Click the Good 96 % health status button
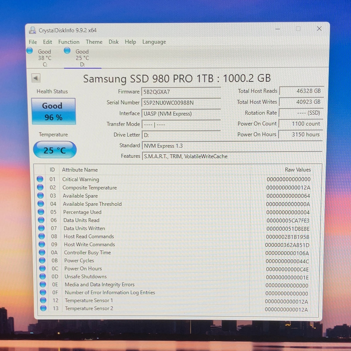The height and width of the screenshot is (351, 351). pos(53,111)
